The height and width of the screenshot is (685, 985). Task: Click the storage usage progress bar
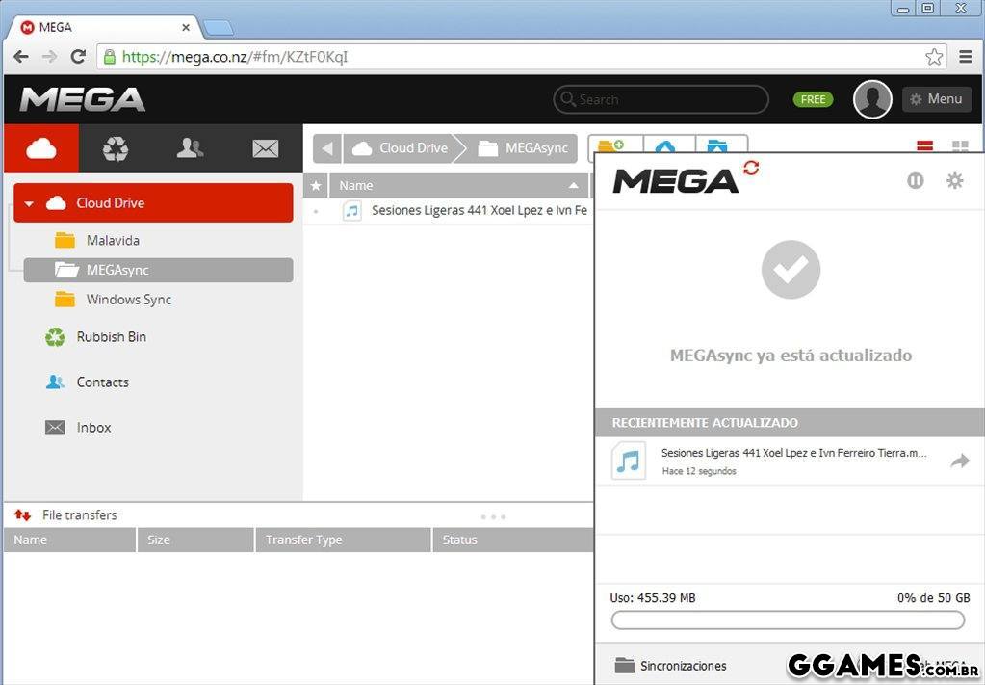coord(788,620)
